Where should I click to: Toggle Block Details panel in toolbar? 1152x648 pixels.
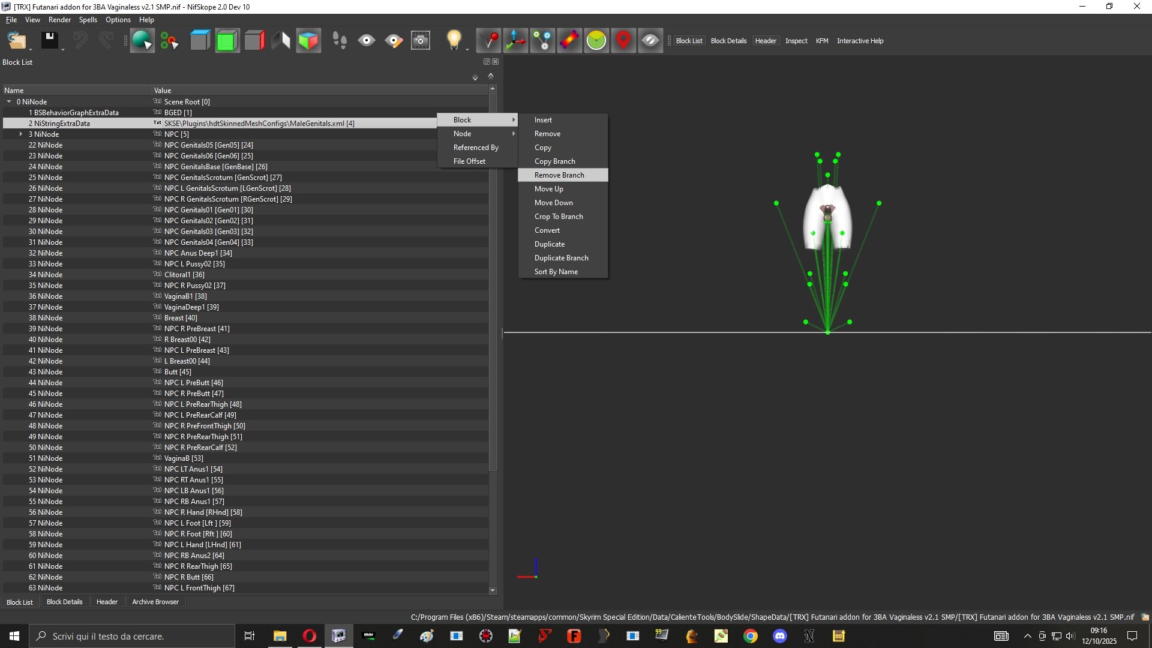coord(728,41)
